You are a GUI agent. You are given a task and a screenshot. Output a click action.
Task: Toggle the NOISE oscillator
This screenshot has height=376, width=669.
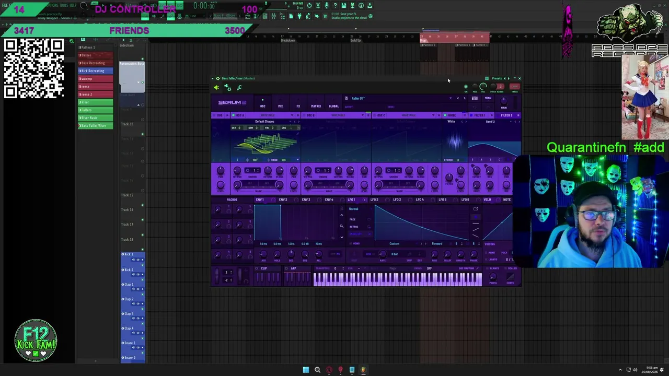[445, 115]
